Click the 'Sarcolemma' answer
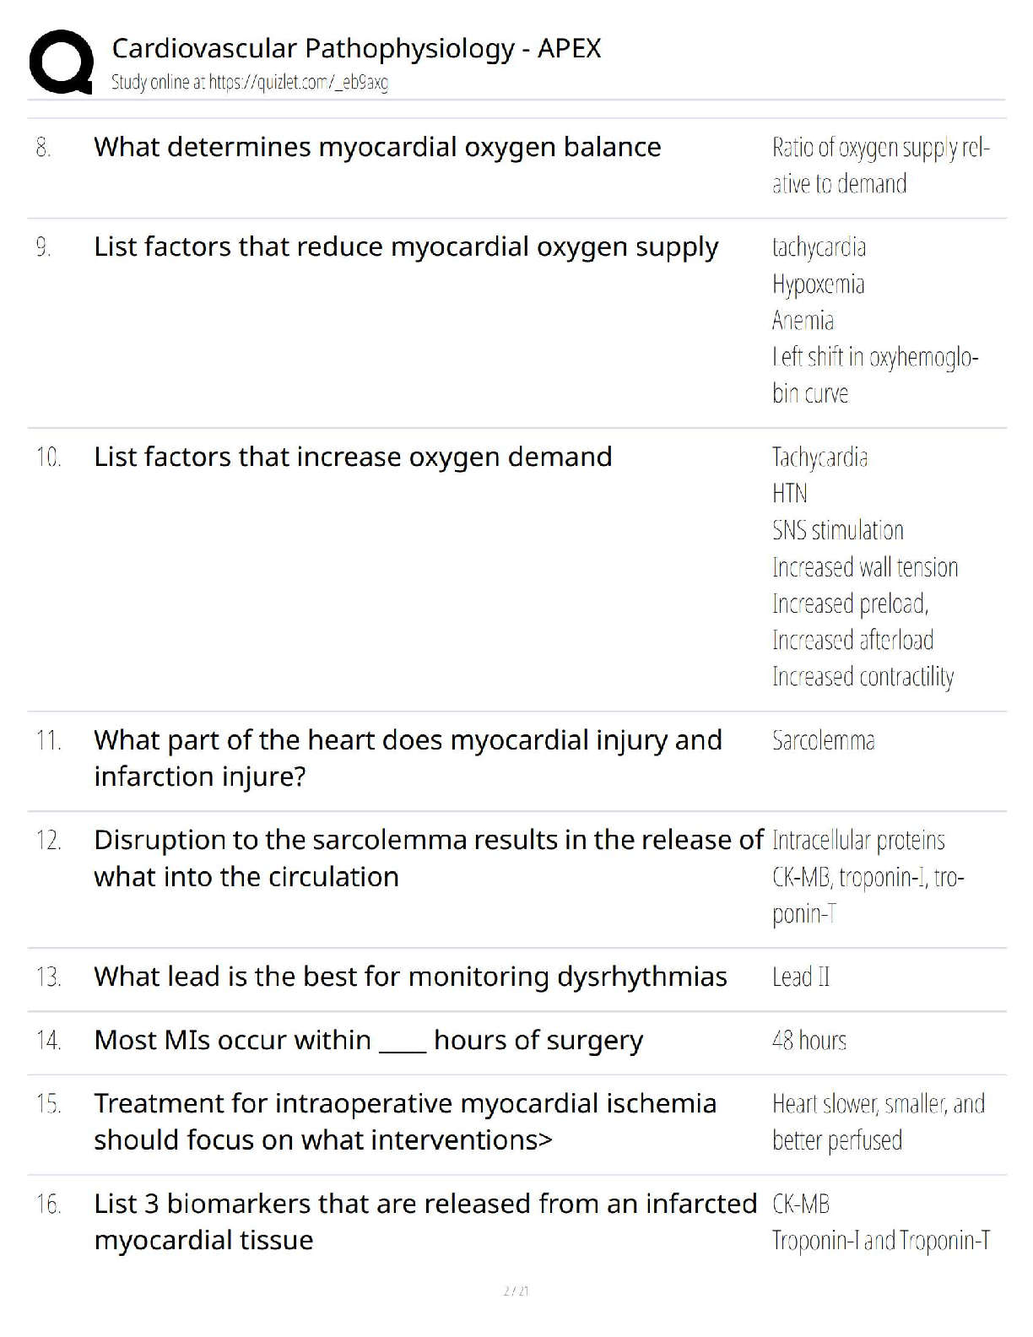This screenshot has height=1337, width=1033. point(823,740)
